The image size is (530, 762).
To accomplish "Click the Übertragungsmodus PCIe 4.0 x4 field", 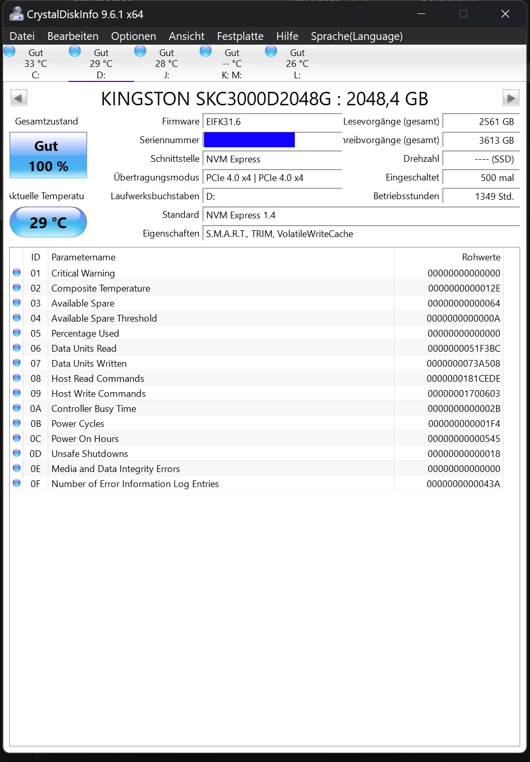I will point(272,178).
